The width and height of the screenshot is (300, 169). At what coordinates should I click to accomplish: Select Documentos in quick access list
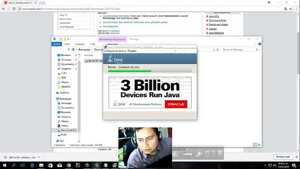click(67, 64)
